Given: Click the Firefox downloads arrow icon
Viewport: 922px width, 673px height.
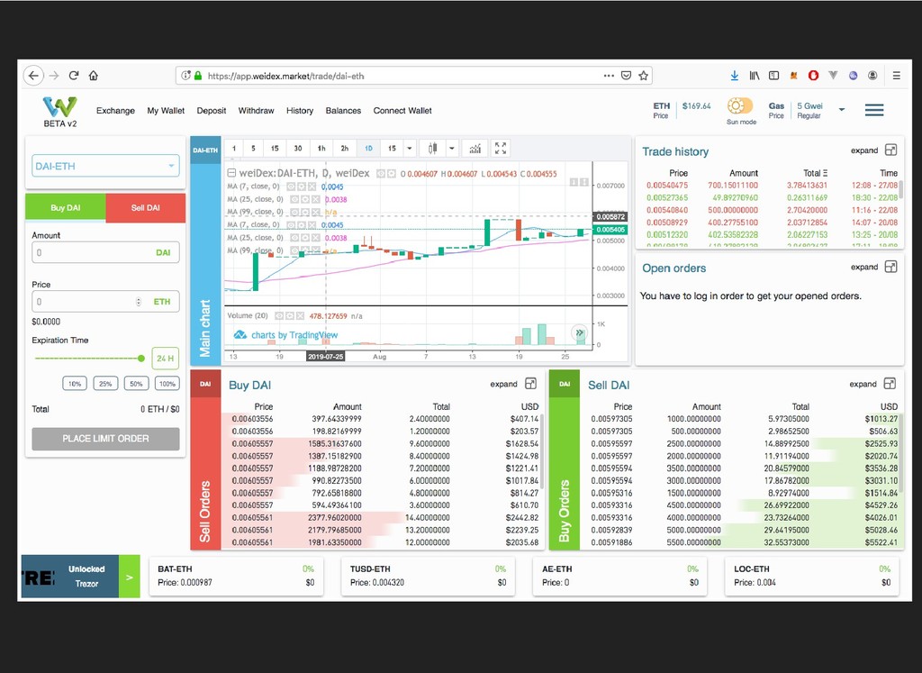Looking at the screenshot, I should [x=735, y=76].
